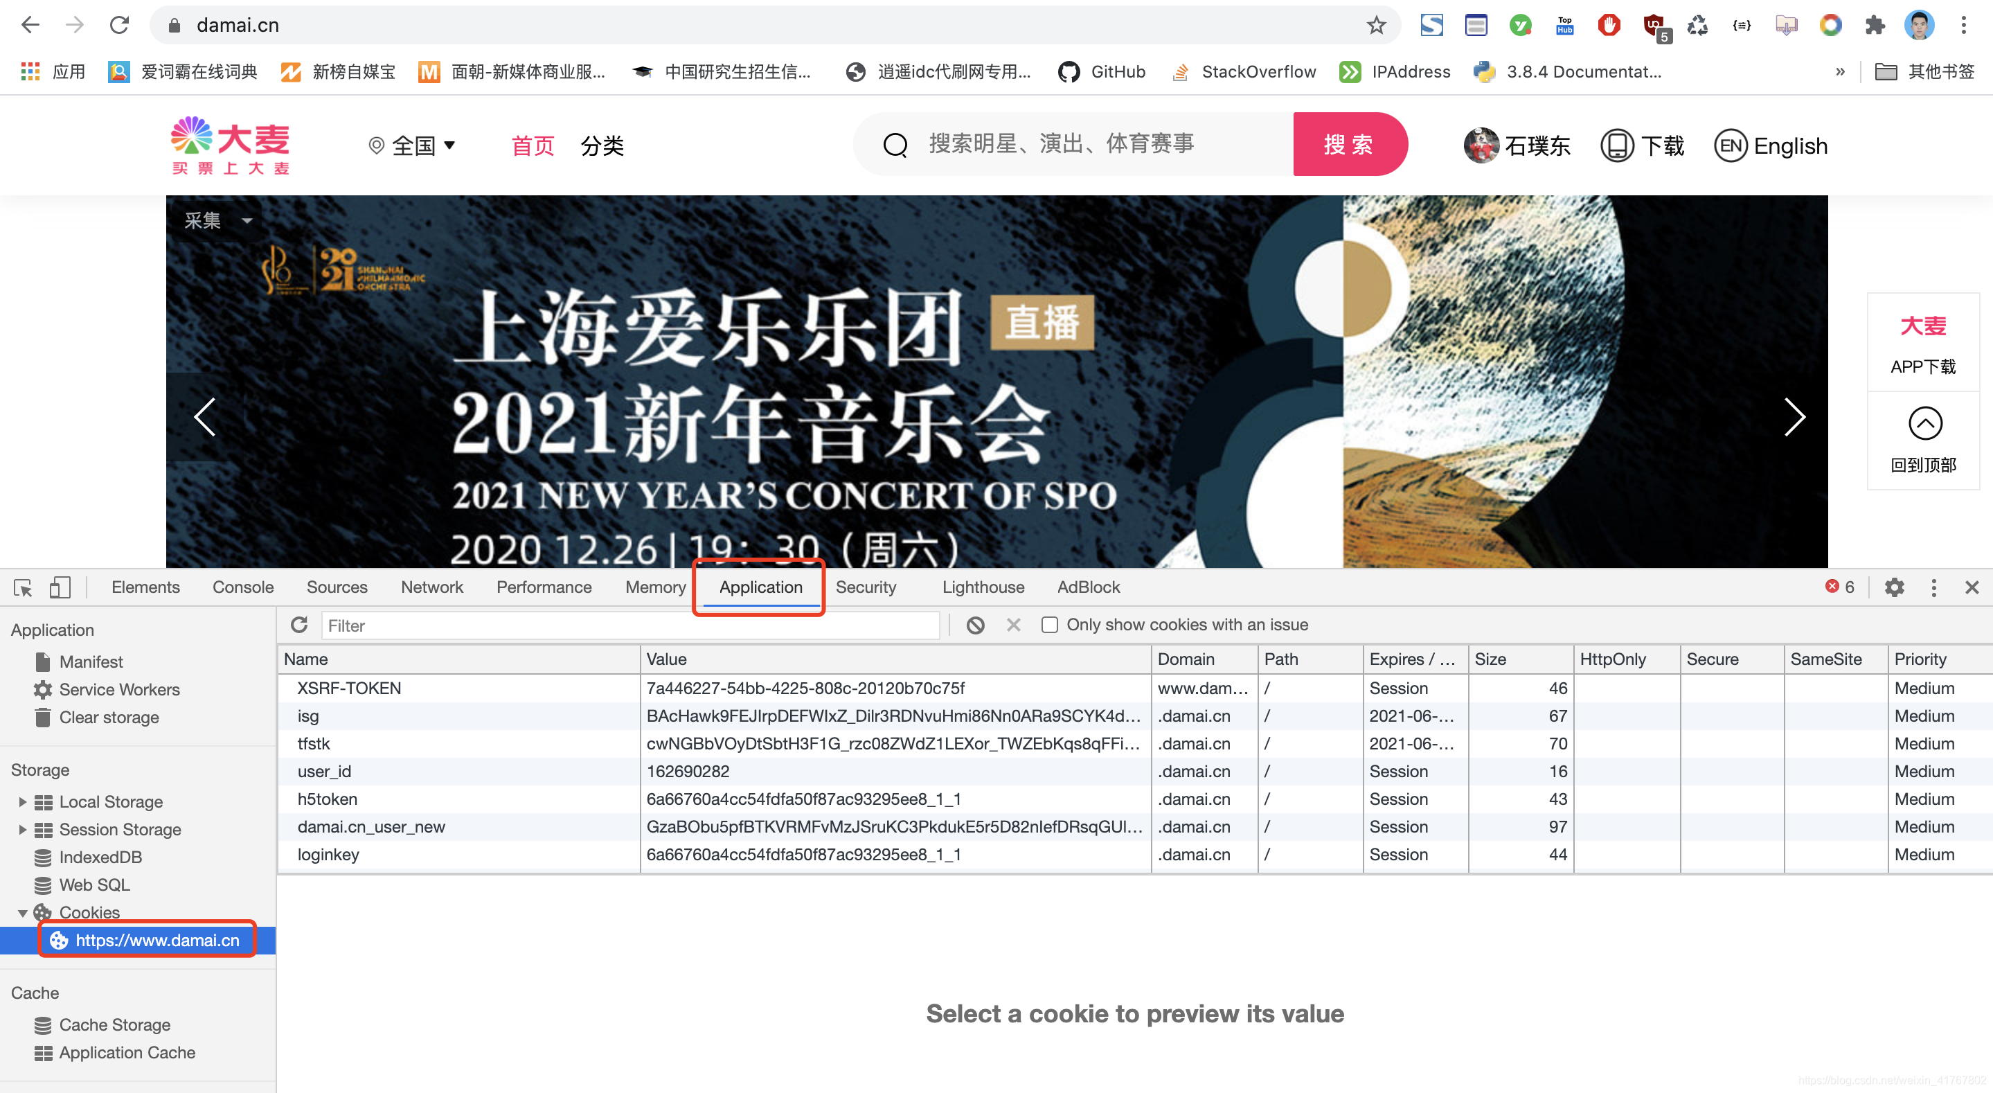
Task: Select the inspect element tool in DevTools
Action: [21, 587]
